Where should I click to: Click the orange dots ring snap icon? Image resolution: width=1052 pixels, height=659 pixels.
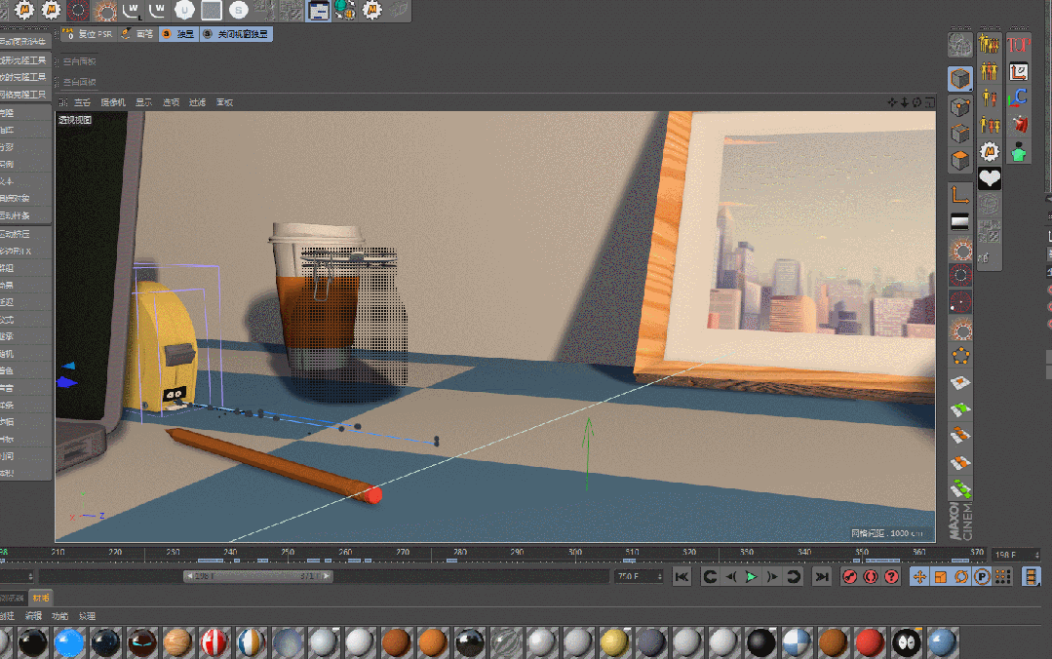coord(960,357)
